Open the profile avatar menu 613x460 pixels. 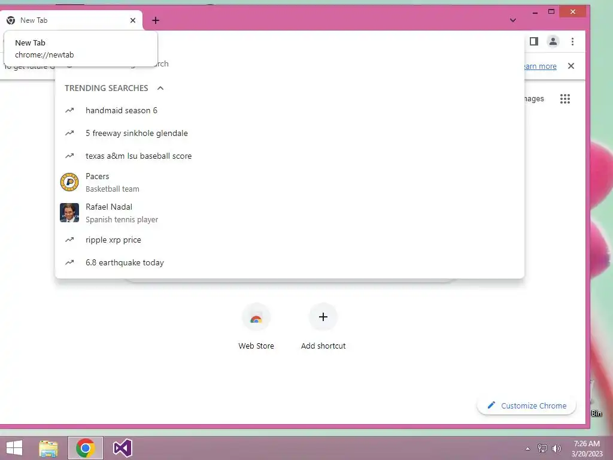point(553,41)
